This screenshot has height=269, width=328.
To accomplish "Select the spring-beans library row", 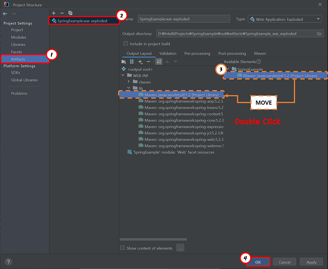I will 181,108.
